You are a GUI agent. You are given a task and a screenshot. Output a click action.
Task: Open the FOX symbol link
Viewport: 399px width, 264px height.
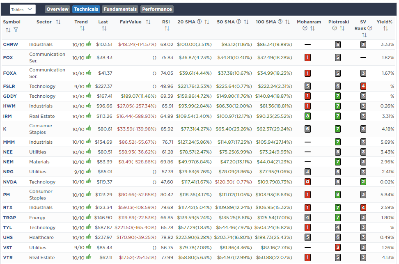(8, 57)
